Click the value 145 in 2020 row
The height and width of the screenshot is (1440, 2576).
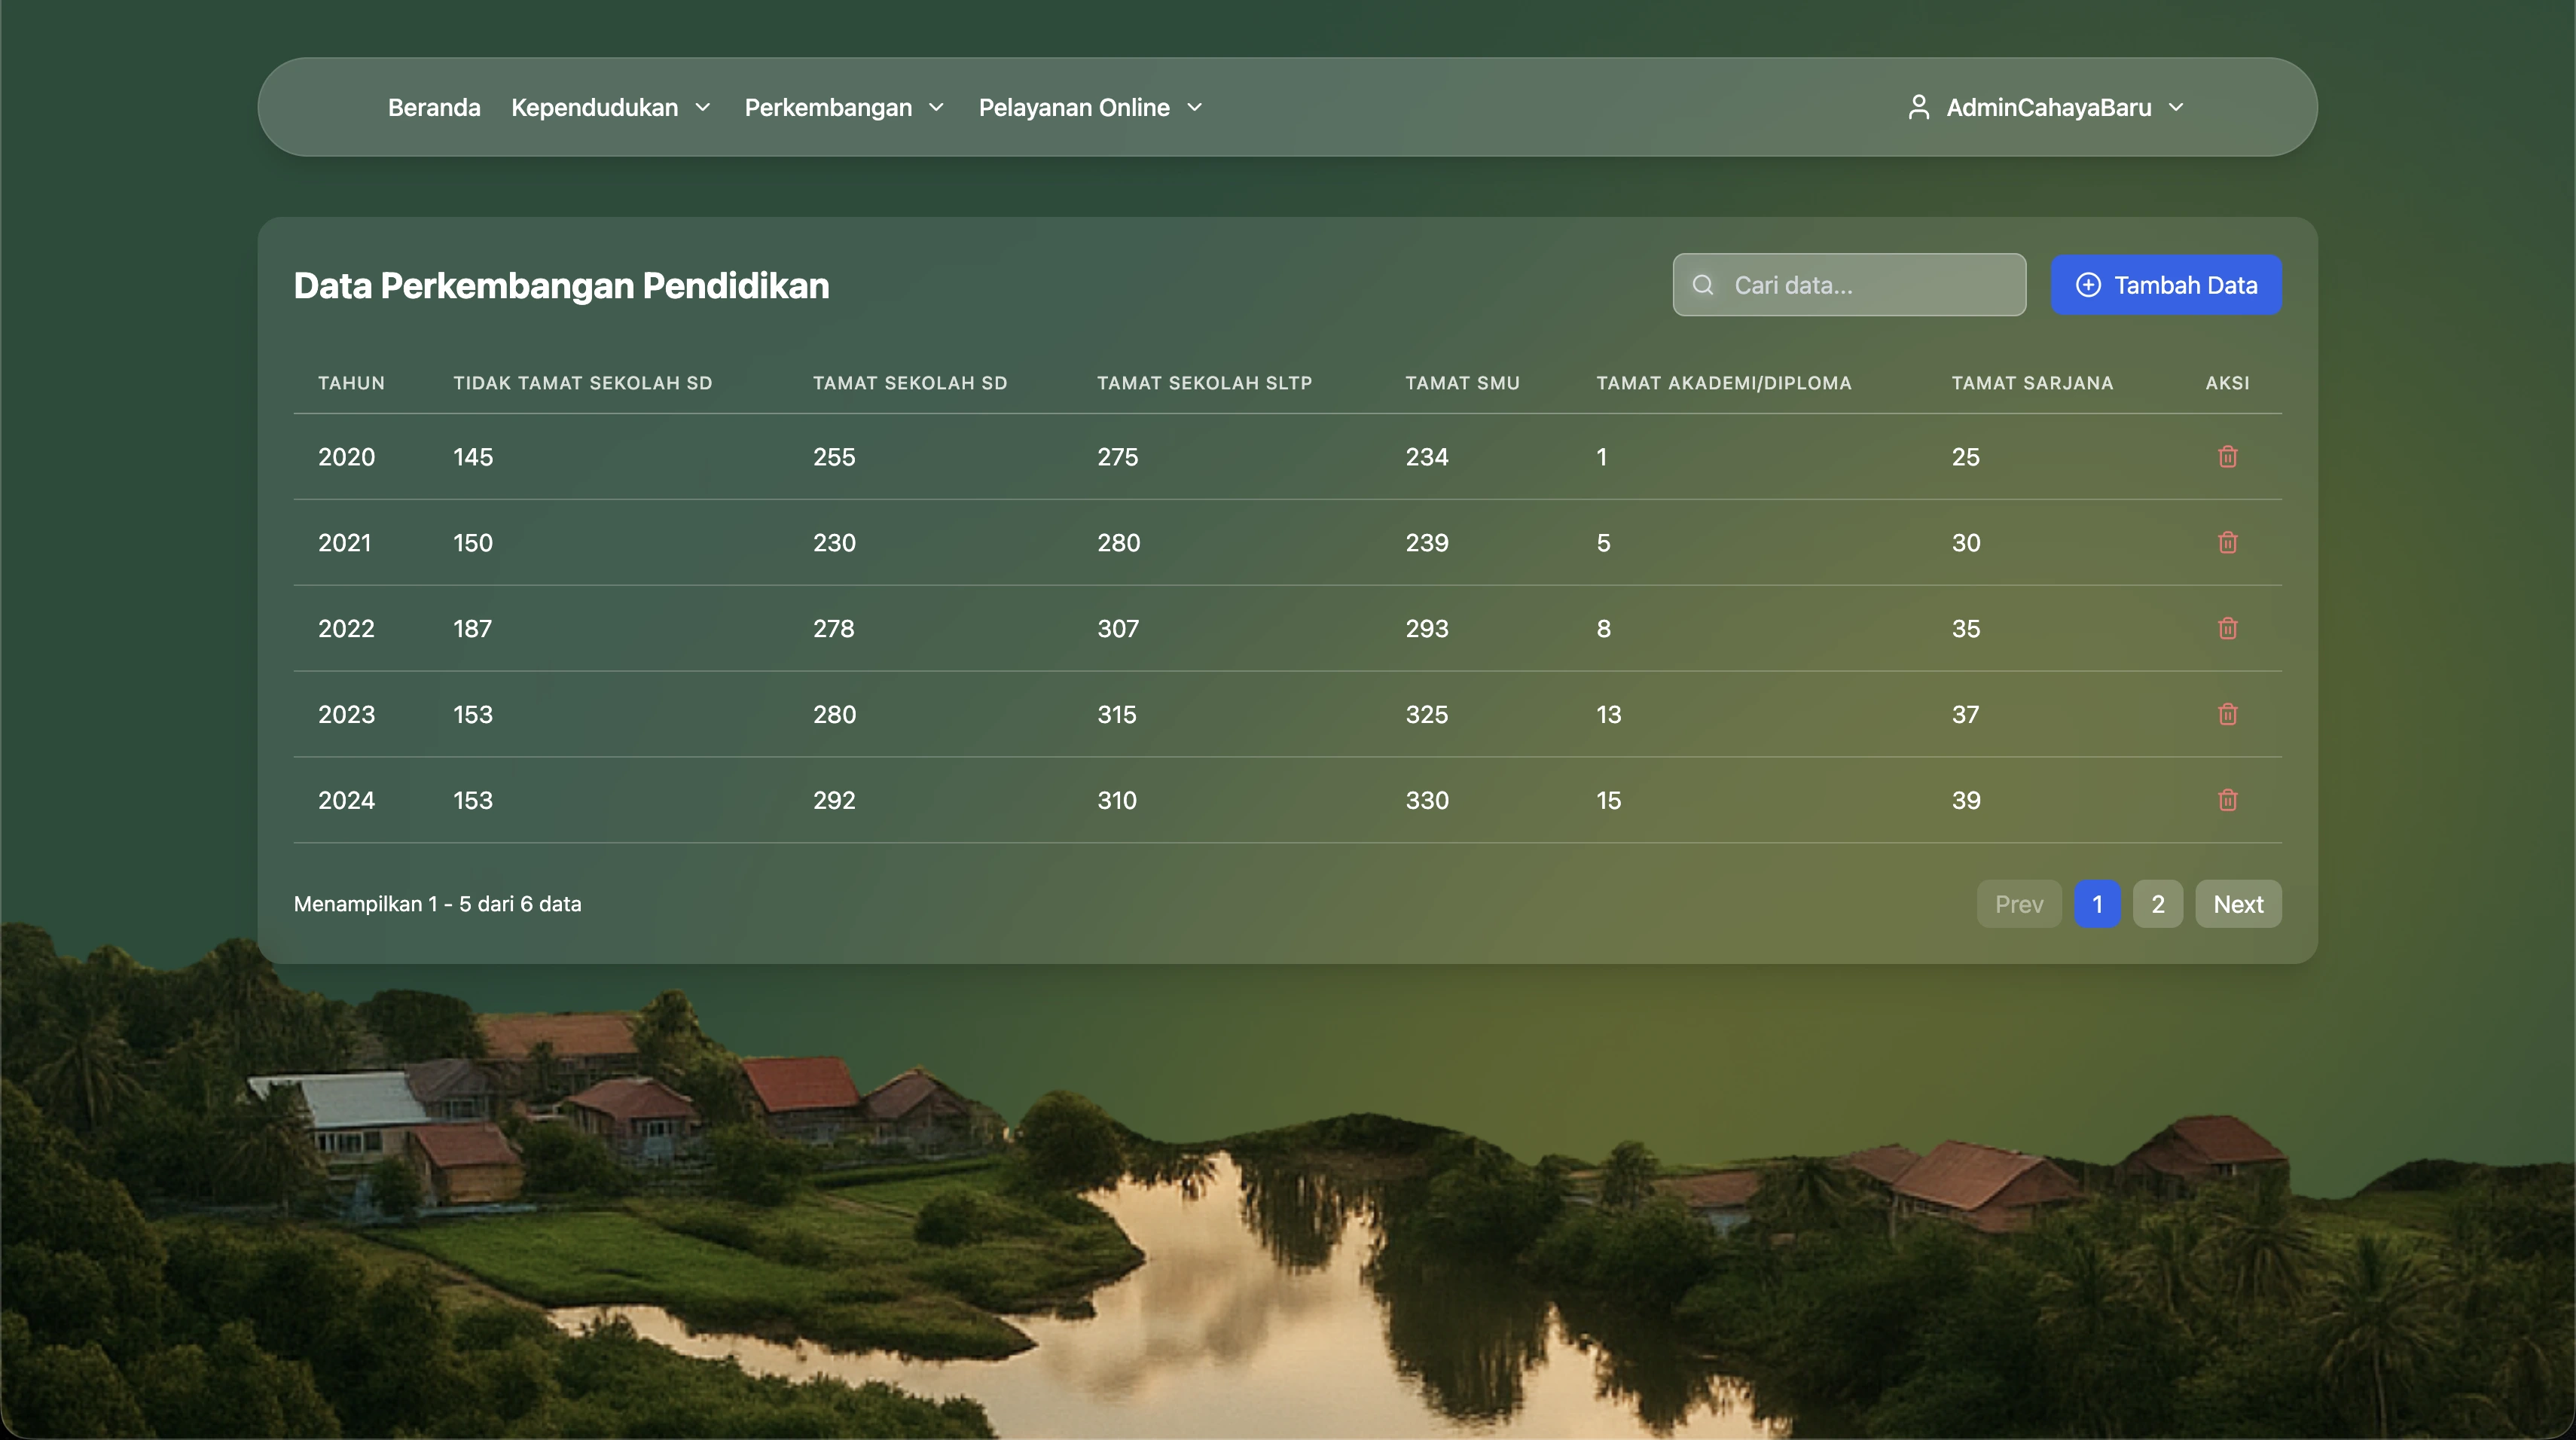[x=473, y=457]
